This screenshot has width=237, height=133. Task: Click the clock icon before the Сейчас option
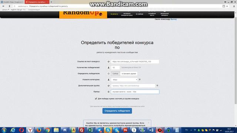tap(109, 74)
